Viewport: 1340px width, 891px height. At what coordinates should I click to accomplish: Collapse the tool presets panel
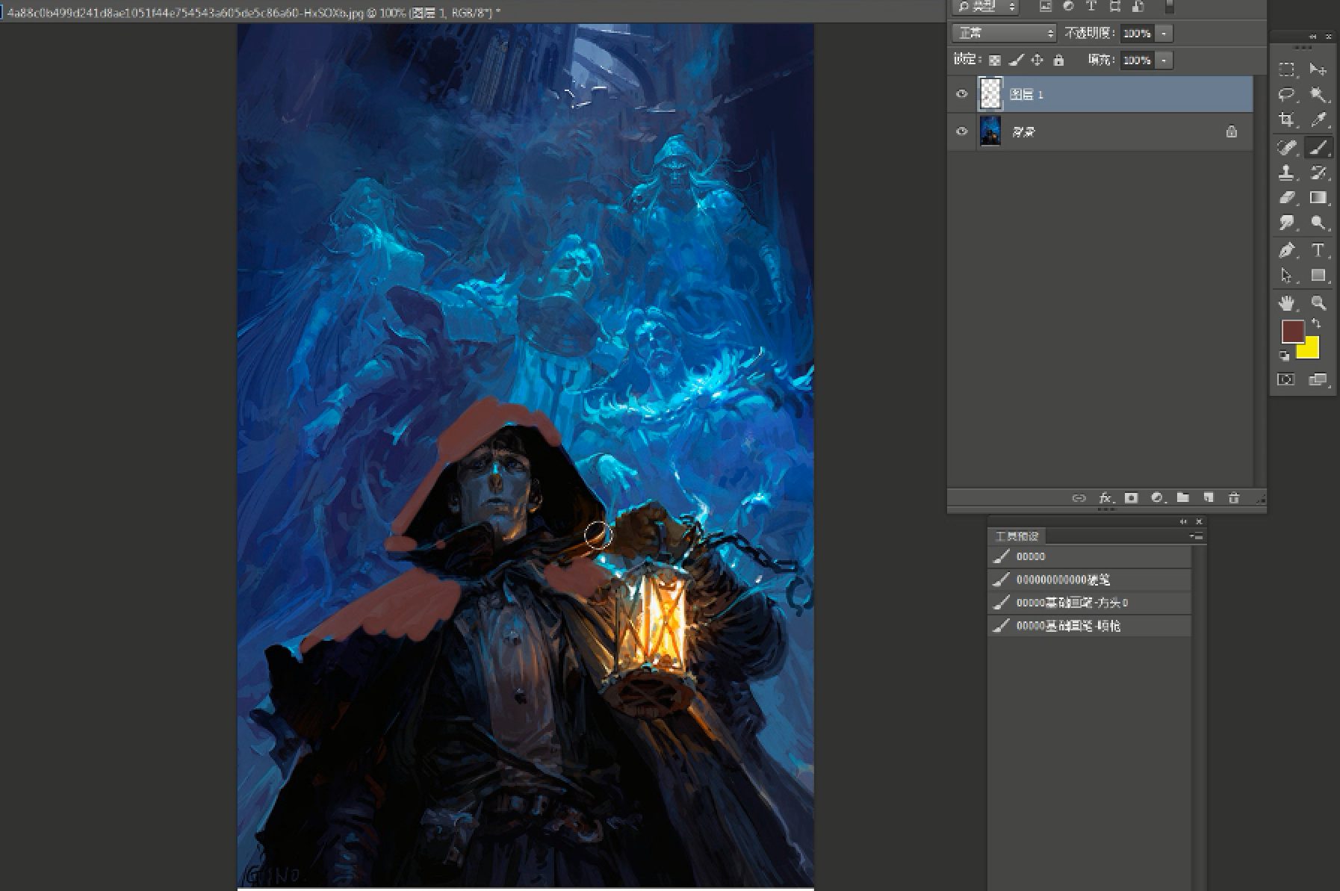pos(1183,522)
